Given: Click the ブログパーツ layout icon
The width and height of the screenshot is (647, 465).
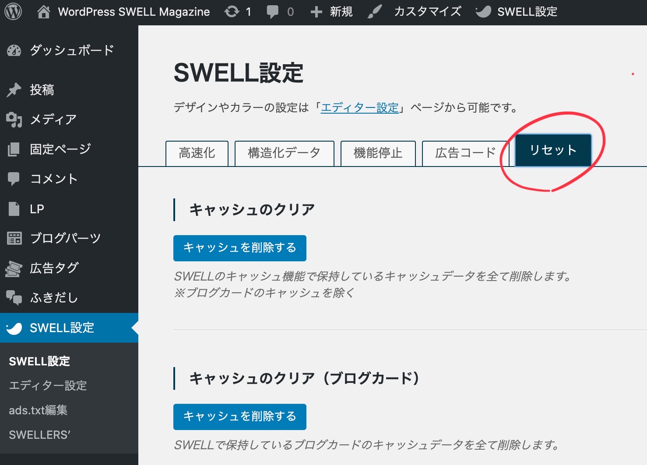Looking at the screenshot, I should [14, 238].
